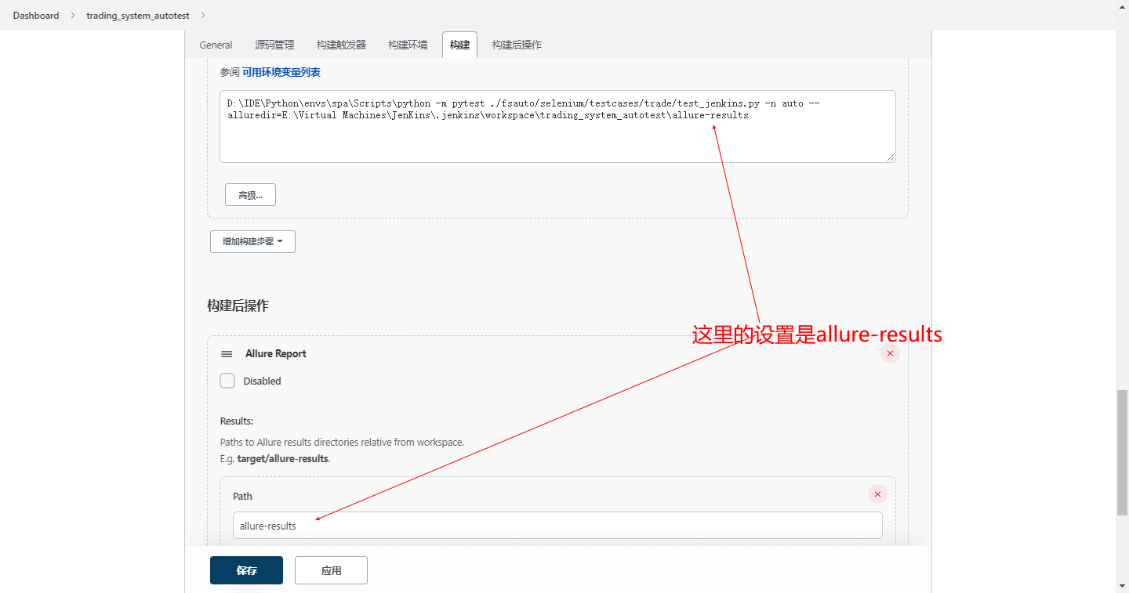Click the Path input field with allure-results

[x=557, y=526]
